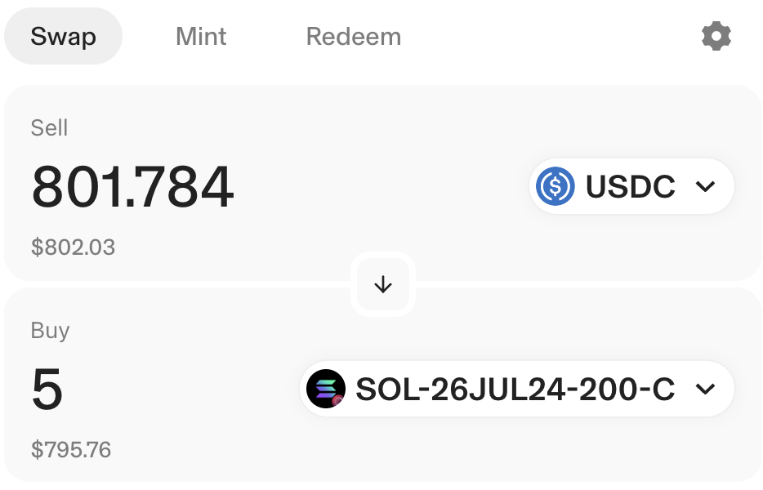Click the SOL-26JUL24-200-C token name text
Image resolution: width=763 pixels, height=490 pixels.
pyautogui.click(x=515, y=390)
